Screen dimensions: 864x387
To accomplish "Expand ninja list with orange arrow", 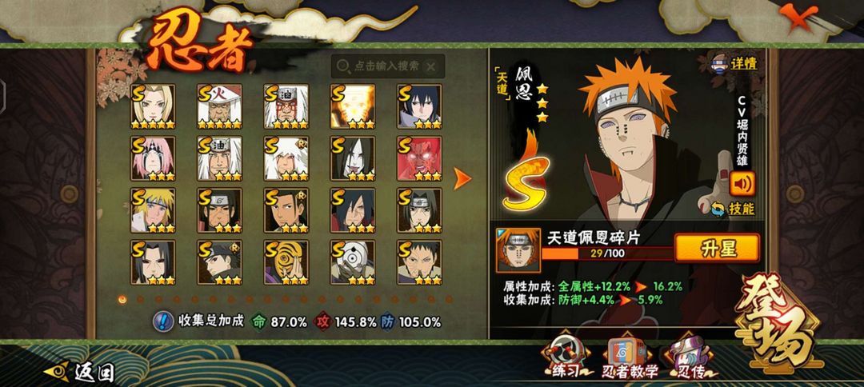I will pos(462,178).
